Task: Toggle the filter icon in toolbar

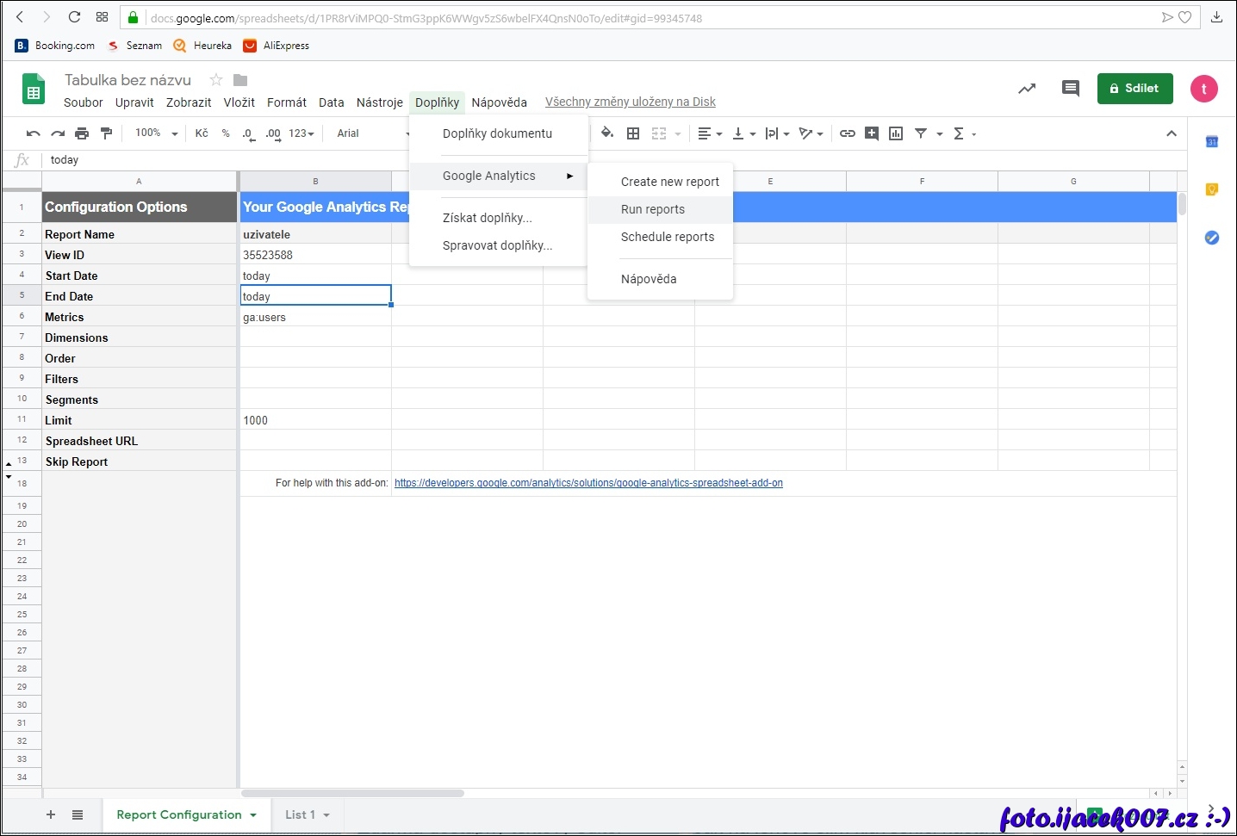Action: pos(921,133)
